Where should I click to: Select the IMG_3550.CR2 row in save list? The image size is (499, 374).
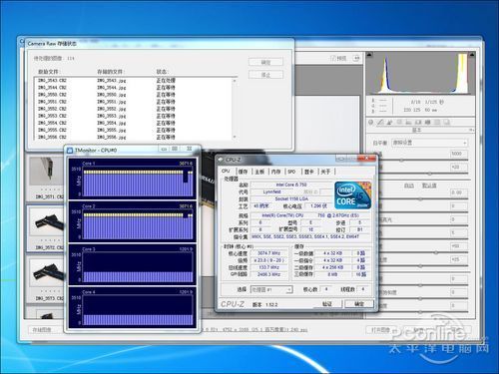(x=133, y=95)
